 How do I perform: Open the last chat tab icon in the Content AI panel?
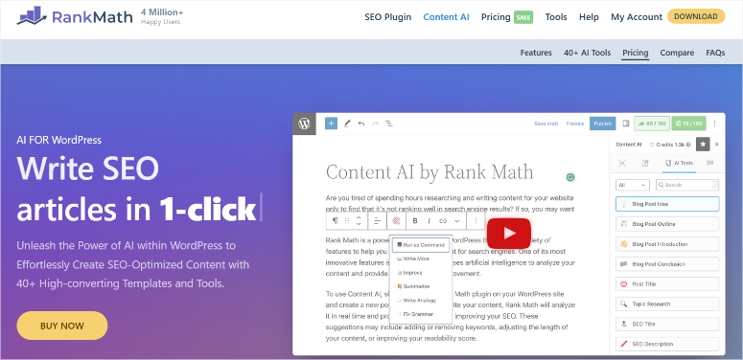(709, 163)
